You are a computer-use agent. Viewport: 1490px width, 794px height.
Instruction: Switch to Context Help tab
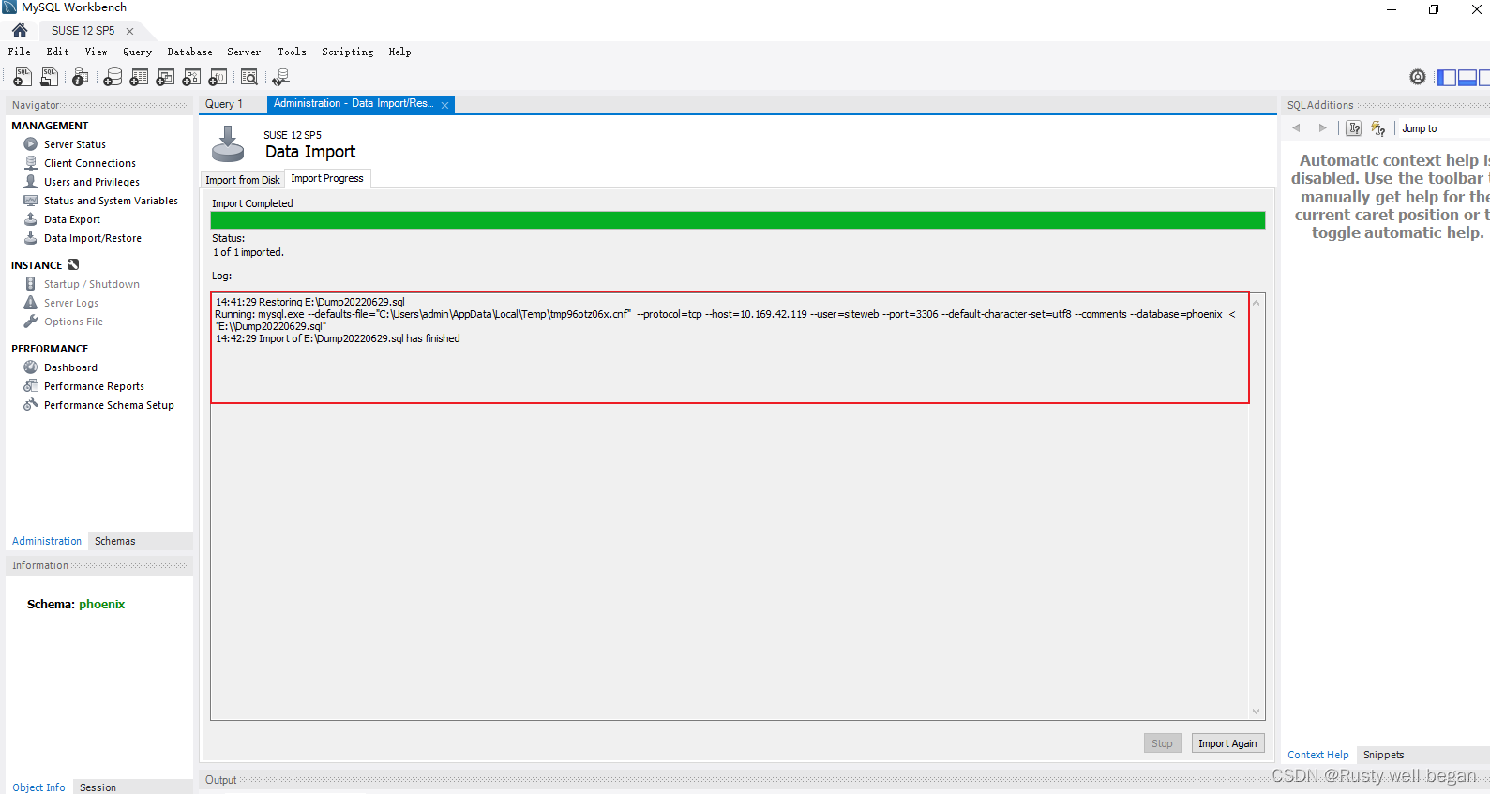click(1318, 755)
